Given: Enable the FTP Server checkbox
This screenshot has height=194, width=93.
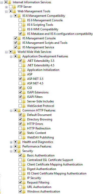Looking at the screenshot, I should (x=11, y=7).
